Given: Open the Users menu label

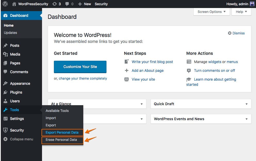Looking at the screenshot, I should point(15,101).
